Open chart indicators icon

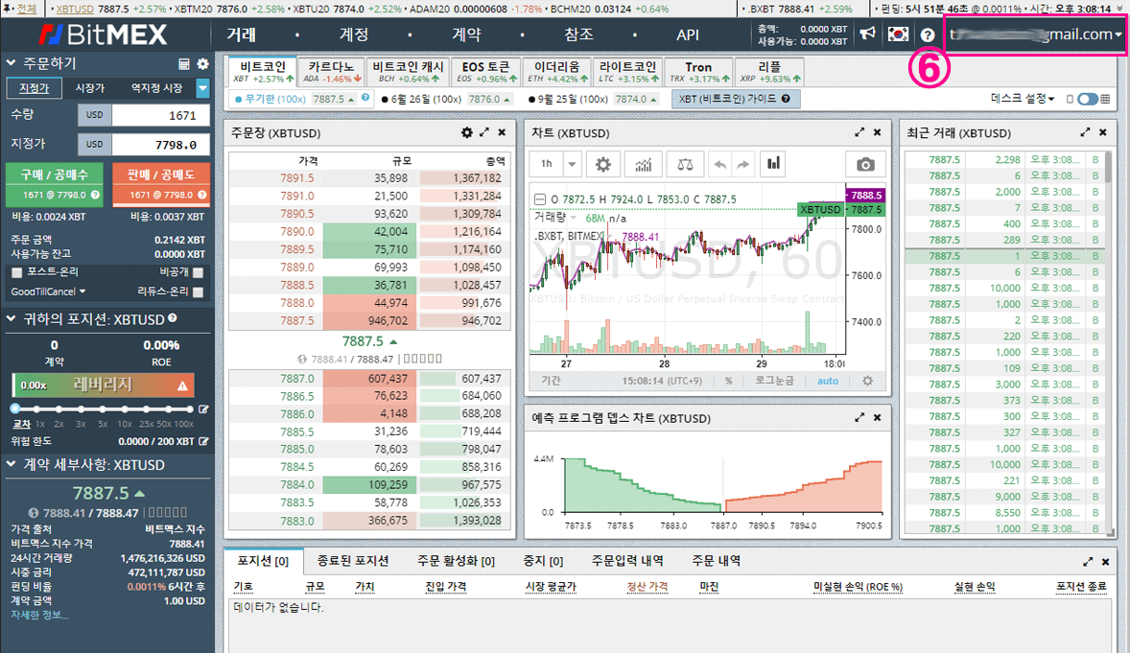pyautogui.click(x=643, y=164)
